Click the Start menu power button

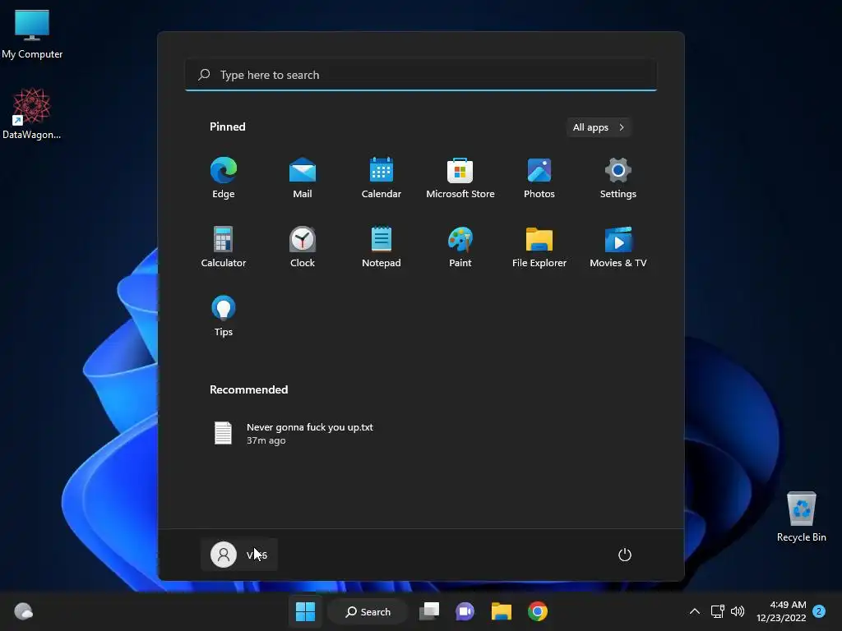click(x=625, y=555)
